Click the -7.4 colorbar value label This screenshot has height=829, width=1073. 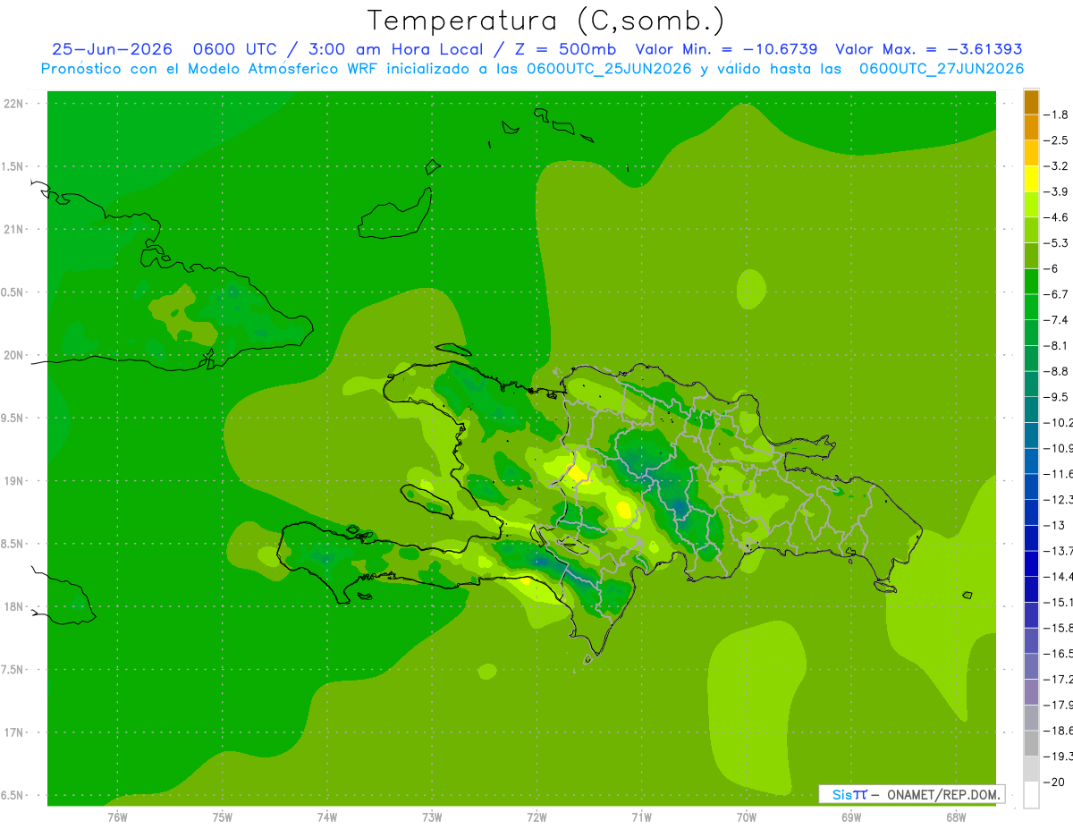1056,319
